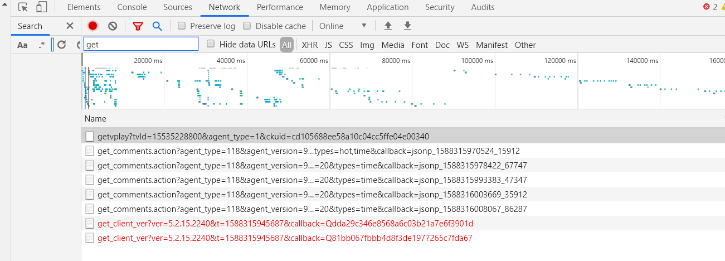This screenshot has width=725, height=261.
Task: Export HAR file with download arrow
Action: 407,26
